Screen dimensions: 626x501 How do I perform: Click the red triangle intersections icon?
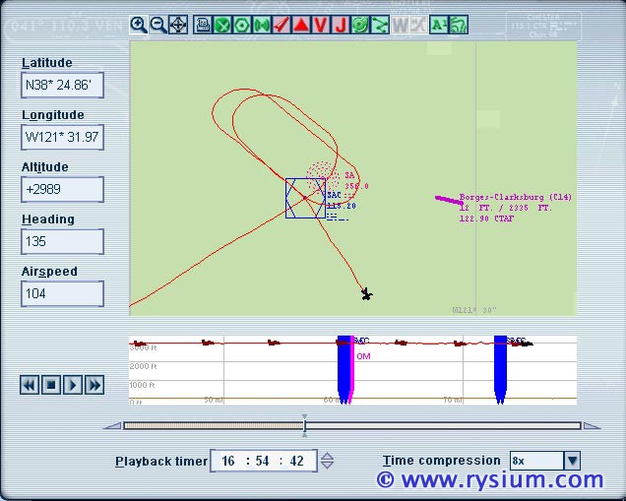point(301,25)
